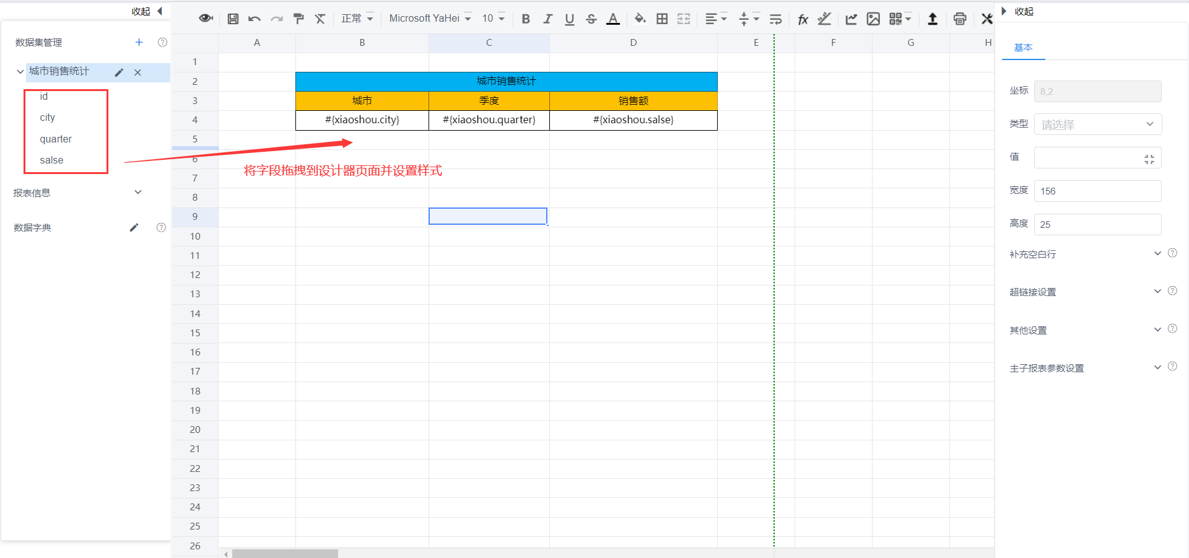Open the cell borders tool
The height and width of the screenshot is (558, 1189).
pos(662,19)
